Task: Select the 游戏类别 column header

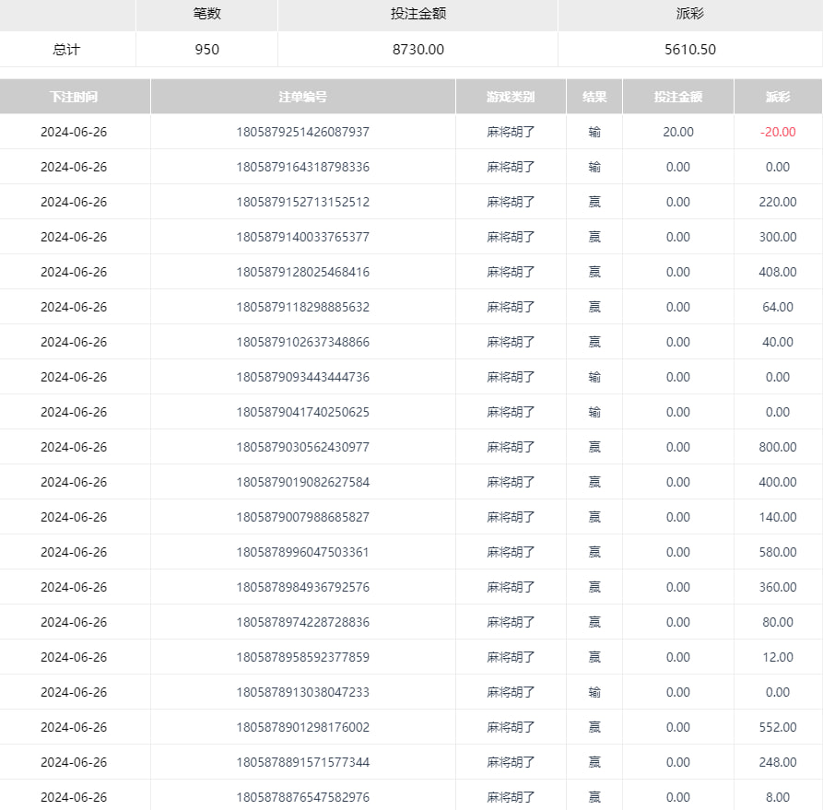Action: [511, 97]
